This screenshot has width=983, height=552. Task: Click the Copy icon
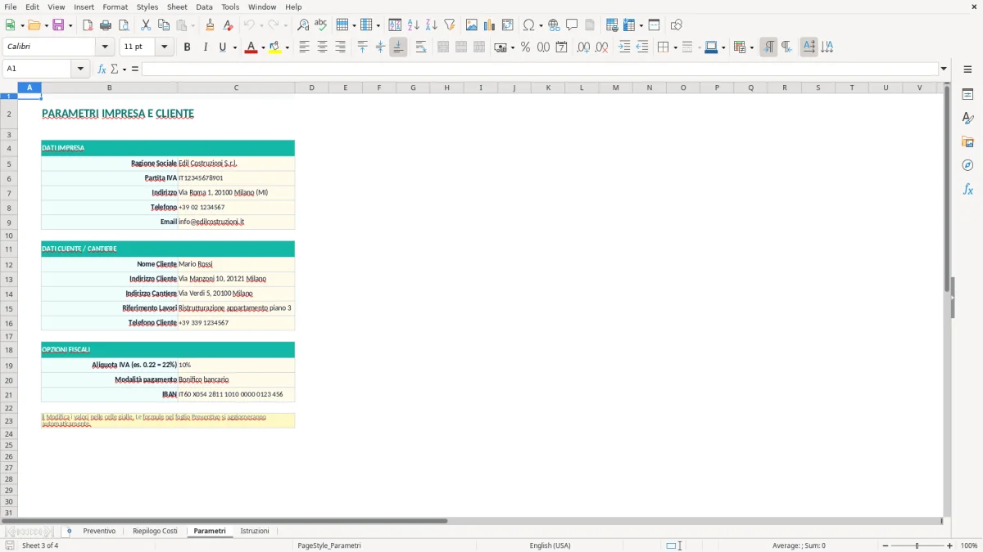(164, 25)
